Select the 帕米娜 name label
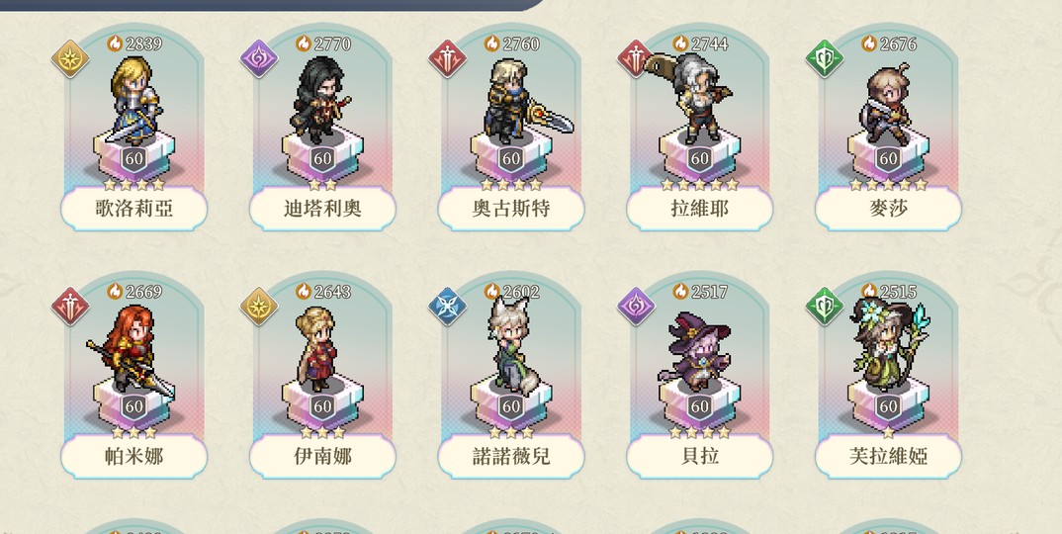This screenshot has height=534, width=1062. click(134, 456)
